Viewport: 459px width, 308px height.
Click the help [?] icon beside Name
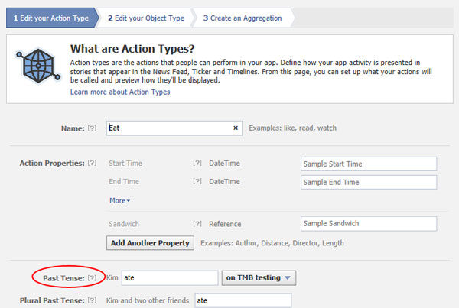pyautogui.click(x=93, y=128)
